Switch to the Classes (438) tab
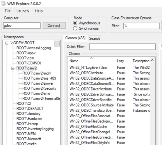 [x=75, y=38]
